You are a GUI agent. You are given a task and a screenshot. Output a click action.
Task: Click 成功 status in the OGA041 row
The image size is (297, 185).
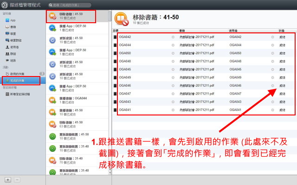pos(282,110)
